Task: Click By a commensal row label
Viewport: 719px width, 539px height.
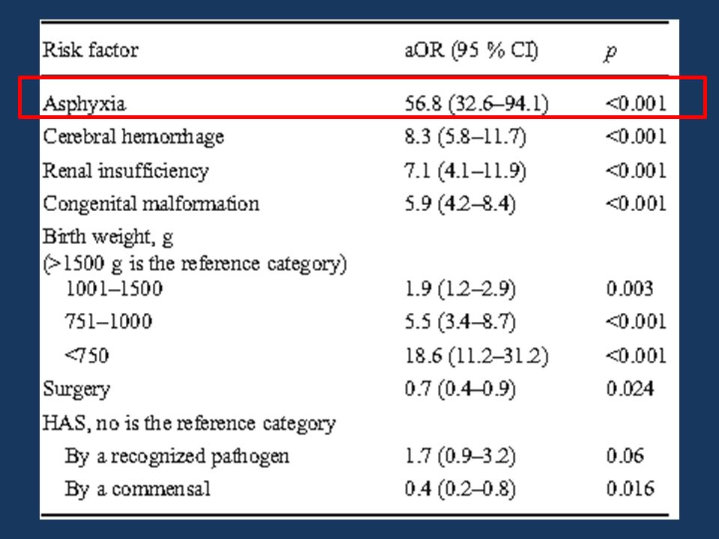Action: [138, 489]
